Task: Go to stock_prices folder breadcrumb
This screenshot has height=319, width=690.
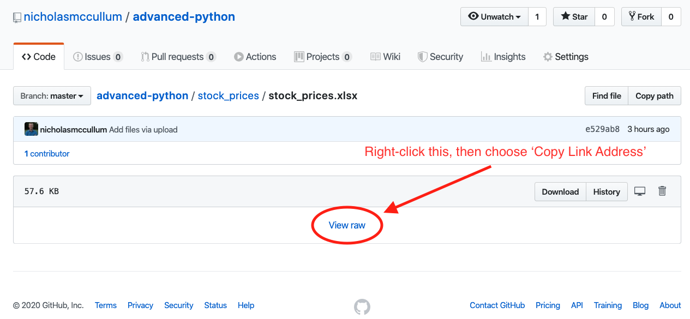Action: click(228, 96)
